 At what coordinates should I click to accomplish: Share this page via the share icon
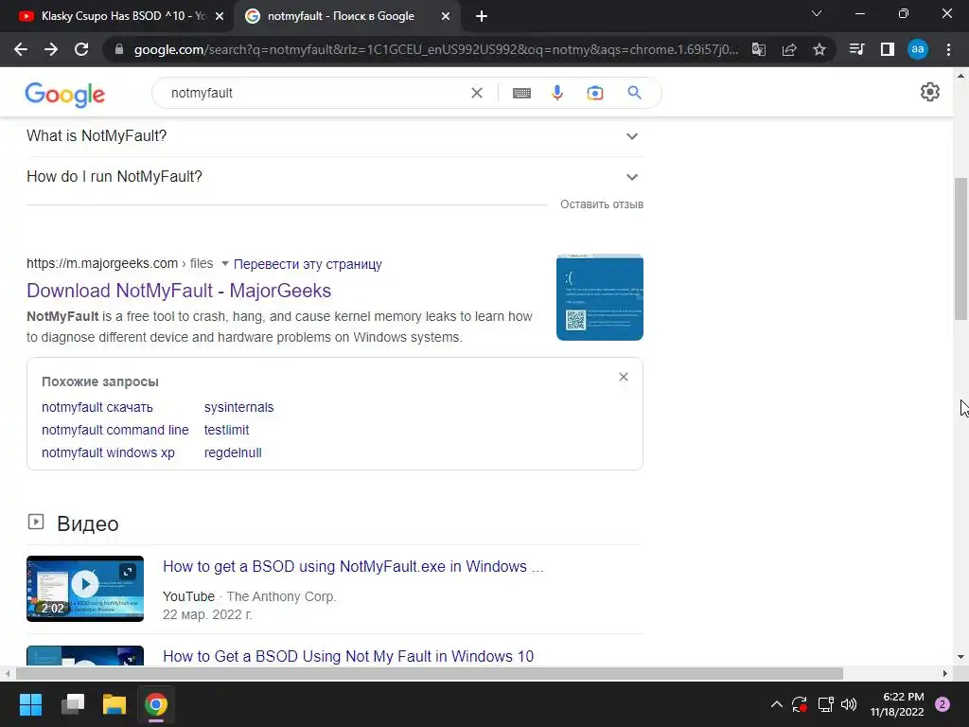point(789,49)
